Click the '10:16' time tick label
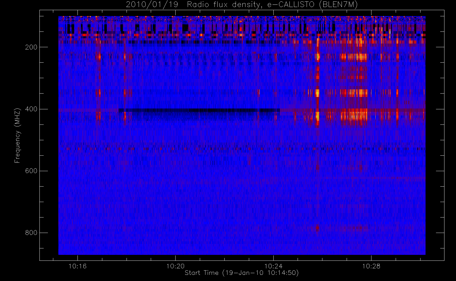The height and width of the screenshot is (281, 456). pos(78,266)
